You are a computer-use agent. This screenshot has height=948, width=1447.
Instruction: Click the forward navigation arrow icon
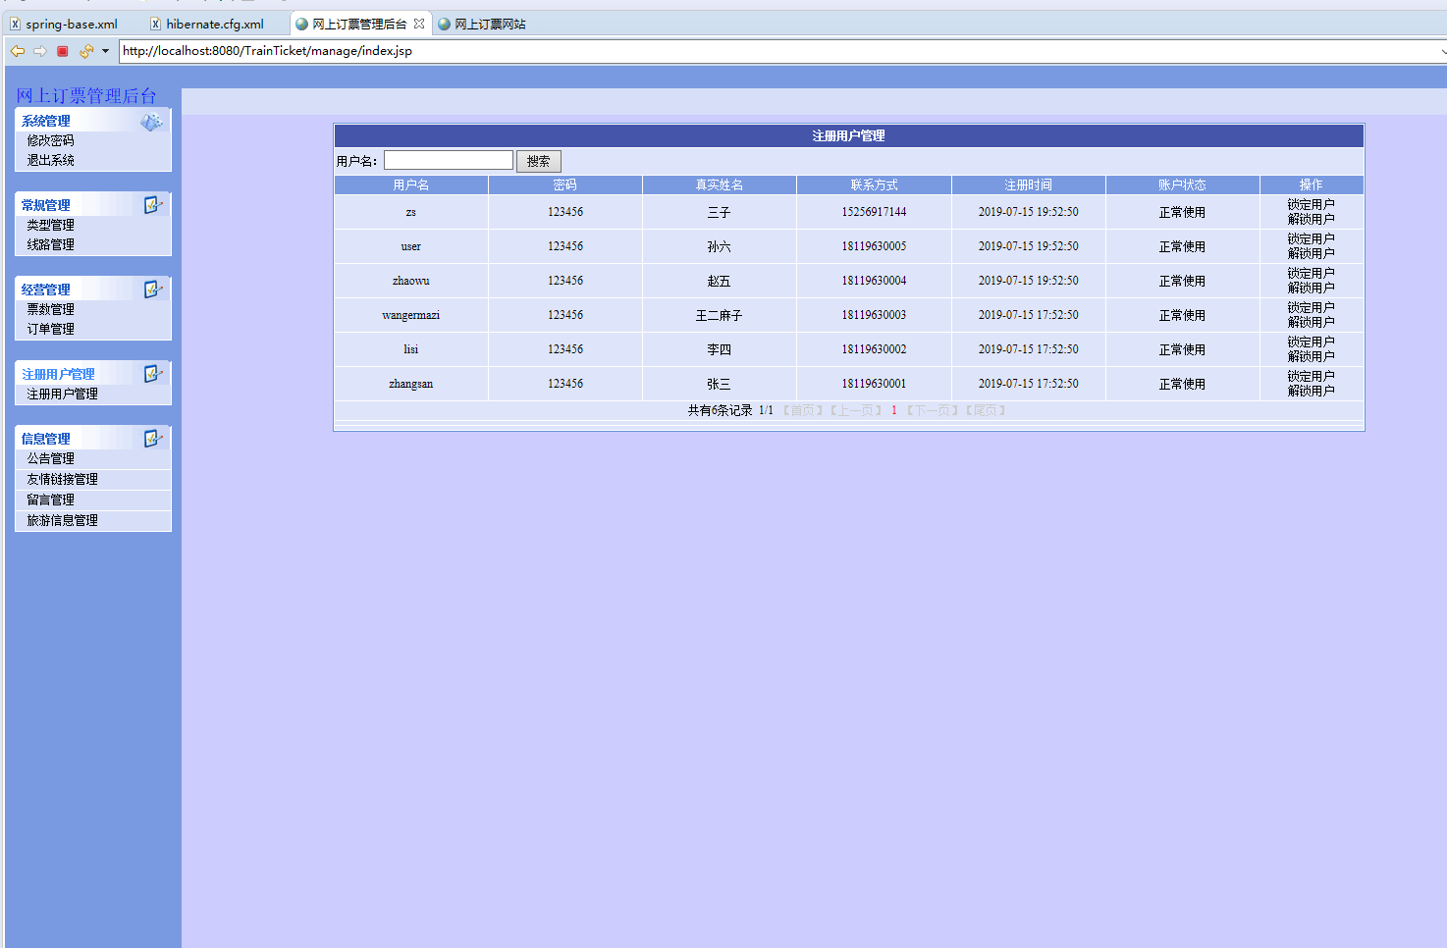38,50
